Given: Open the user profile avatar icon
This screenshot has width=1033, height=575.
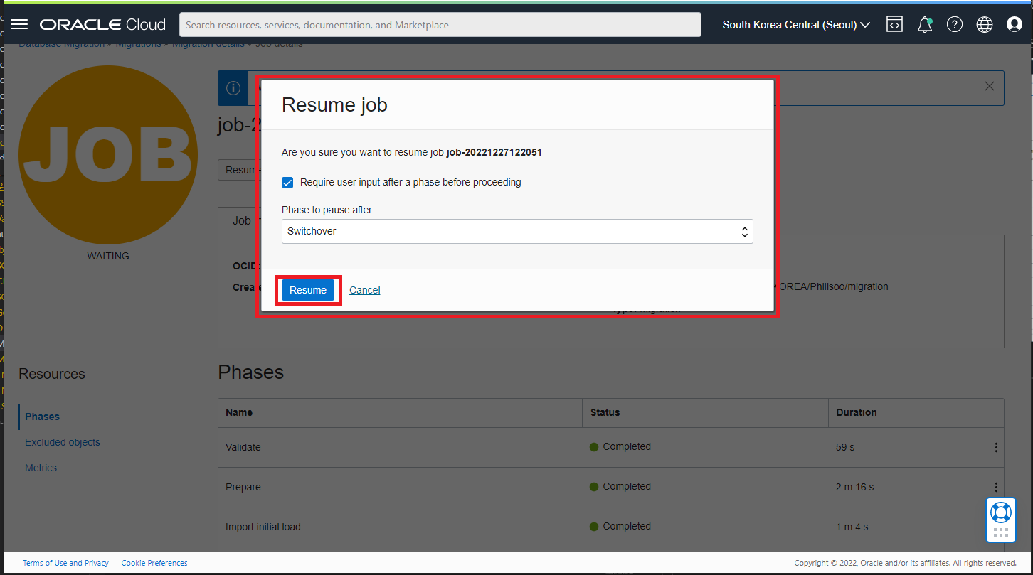Looking at the screenshot, I should click(1015, 25).
